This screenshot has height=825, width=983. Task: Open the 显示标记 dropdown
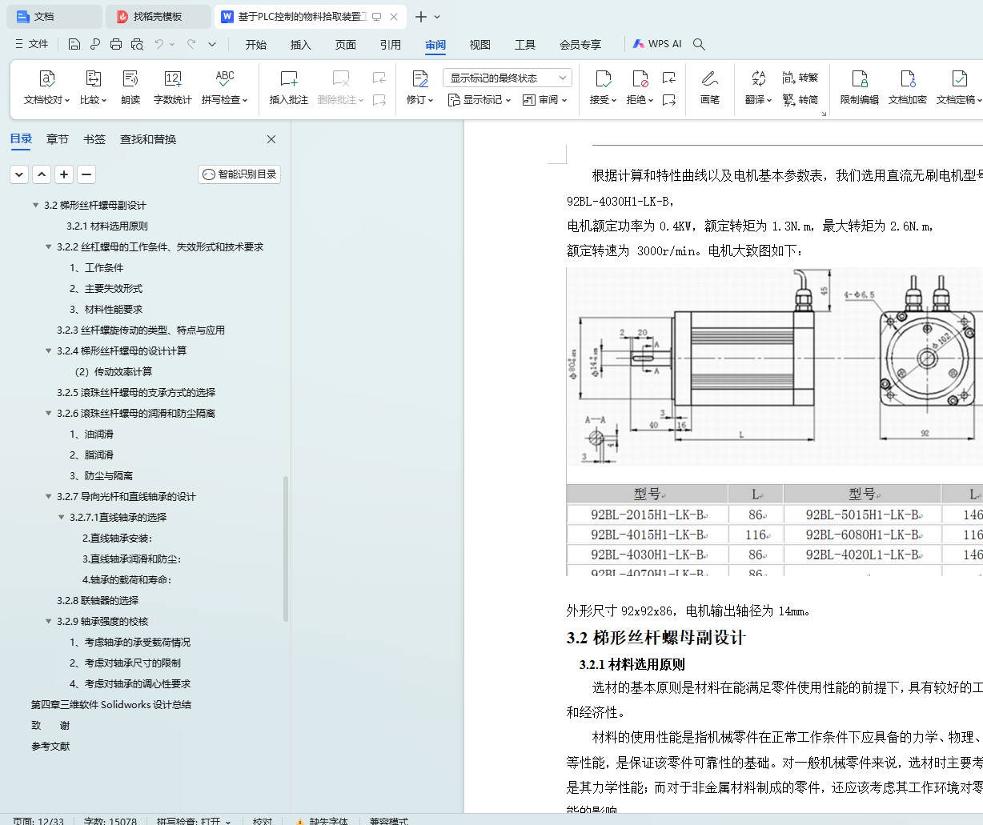(479, 100)
